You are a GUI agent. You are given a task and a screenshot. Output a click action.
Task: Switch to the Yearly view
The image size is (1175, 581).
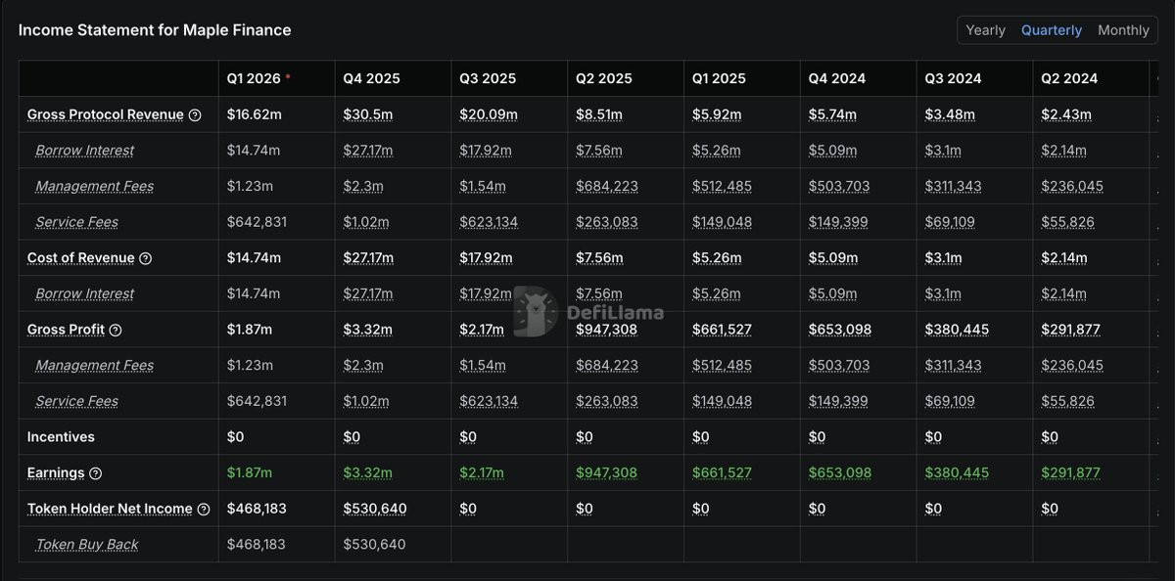click(985, 30)
